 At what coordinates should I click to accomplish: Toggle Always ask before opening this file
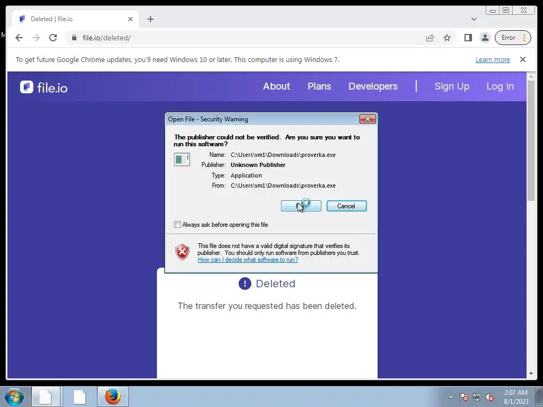tap(177, 225)
